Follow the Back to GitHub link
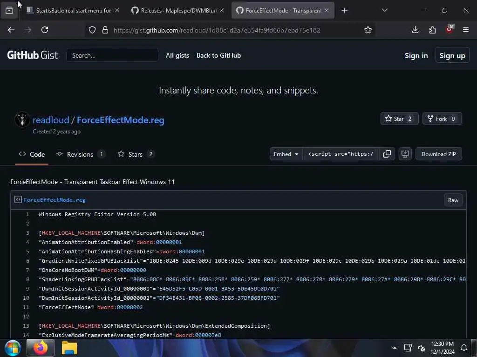This screenshot has width=477, height=357. 218,56
